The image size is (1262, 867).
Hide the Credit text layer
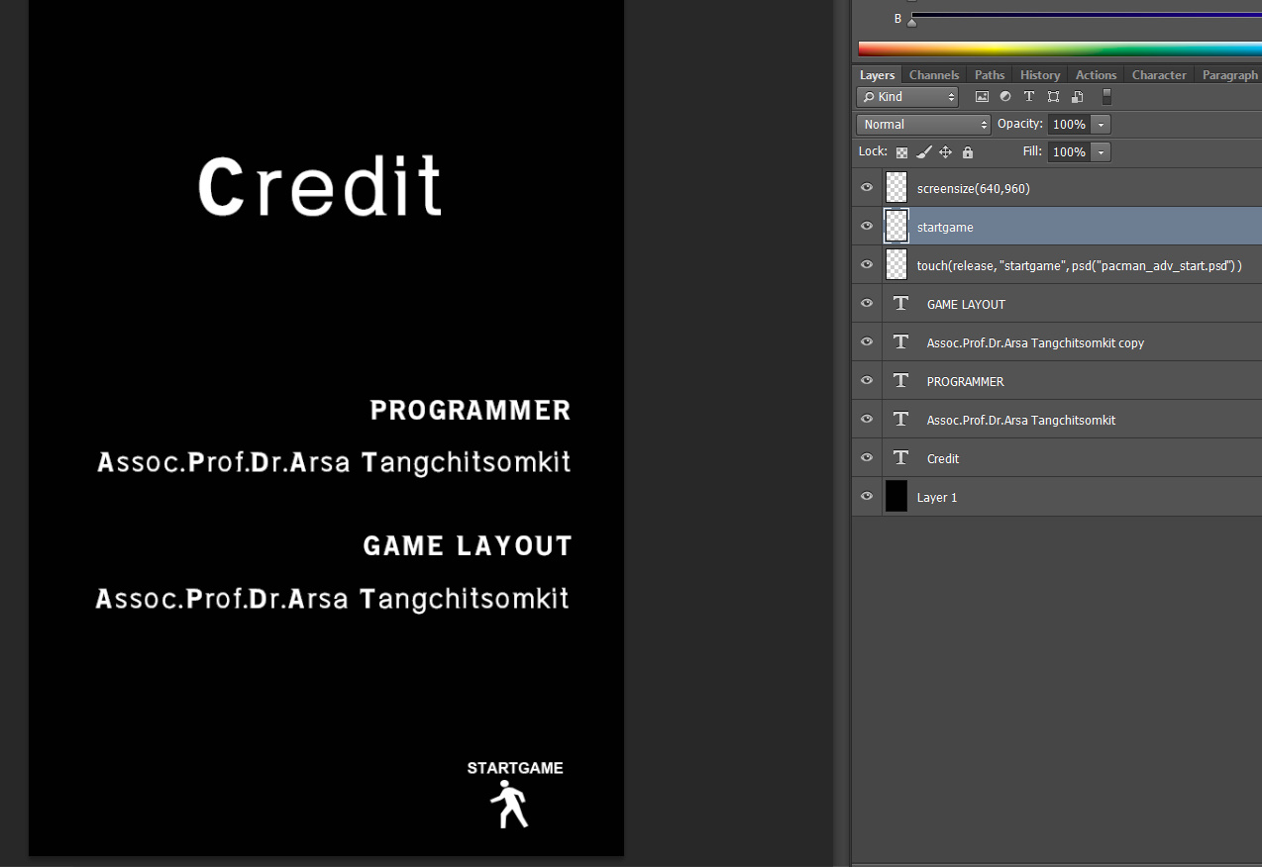[x=866, y=457]
